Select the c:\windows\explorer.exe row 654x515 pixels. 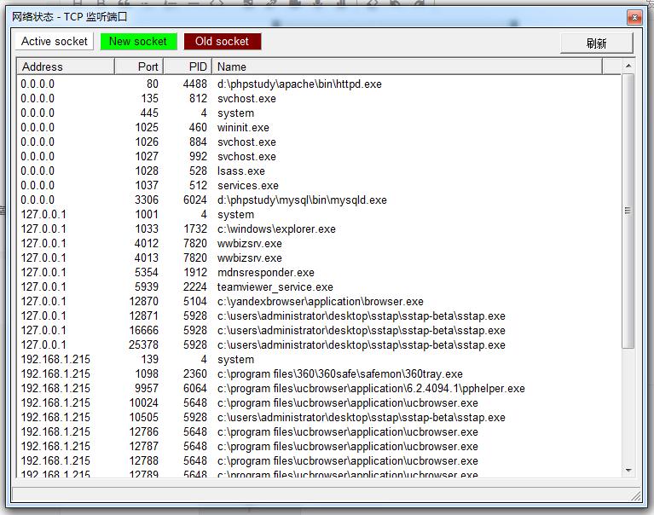coord(319,229)
